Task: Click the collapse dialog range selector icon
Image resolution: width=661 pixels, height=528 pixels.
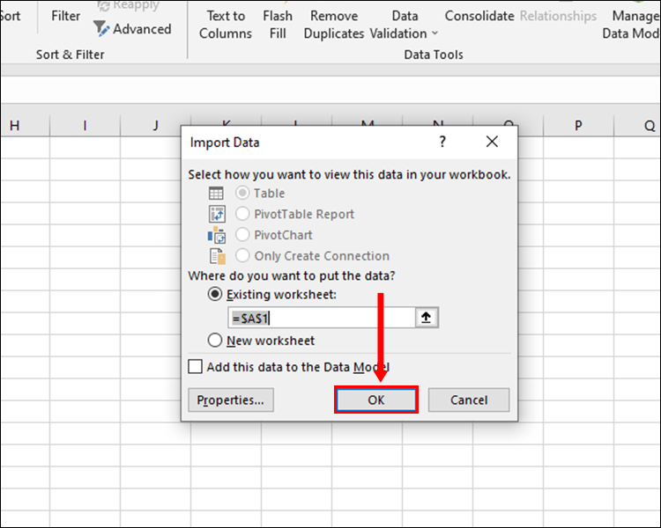Action: pyautogui.click(x=427, y=318)
